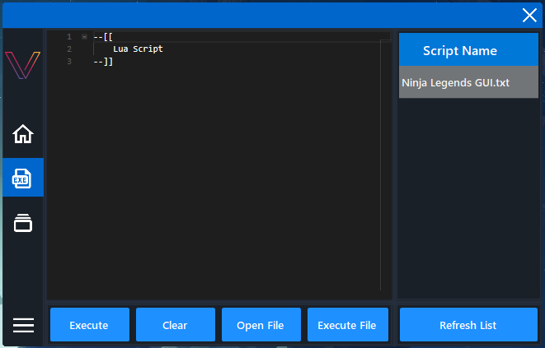Click the Execute button
Screen dimensions: 545x348
[90, 325]
